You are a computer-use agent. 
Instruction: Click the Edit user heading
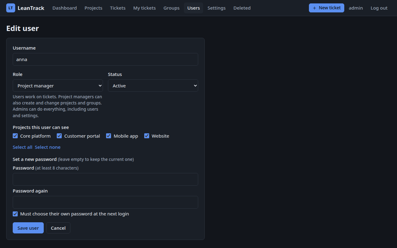point(23,29)
